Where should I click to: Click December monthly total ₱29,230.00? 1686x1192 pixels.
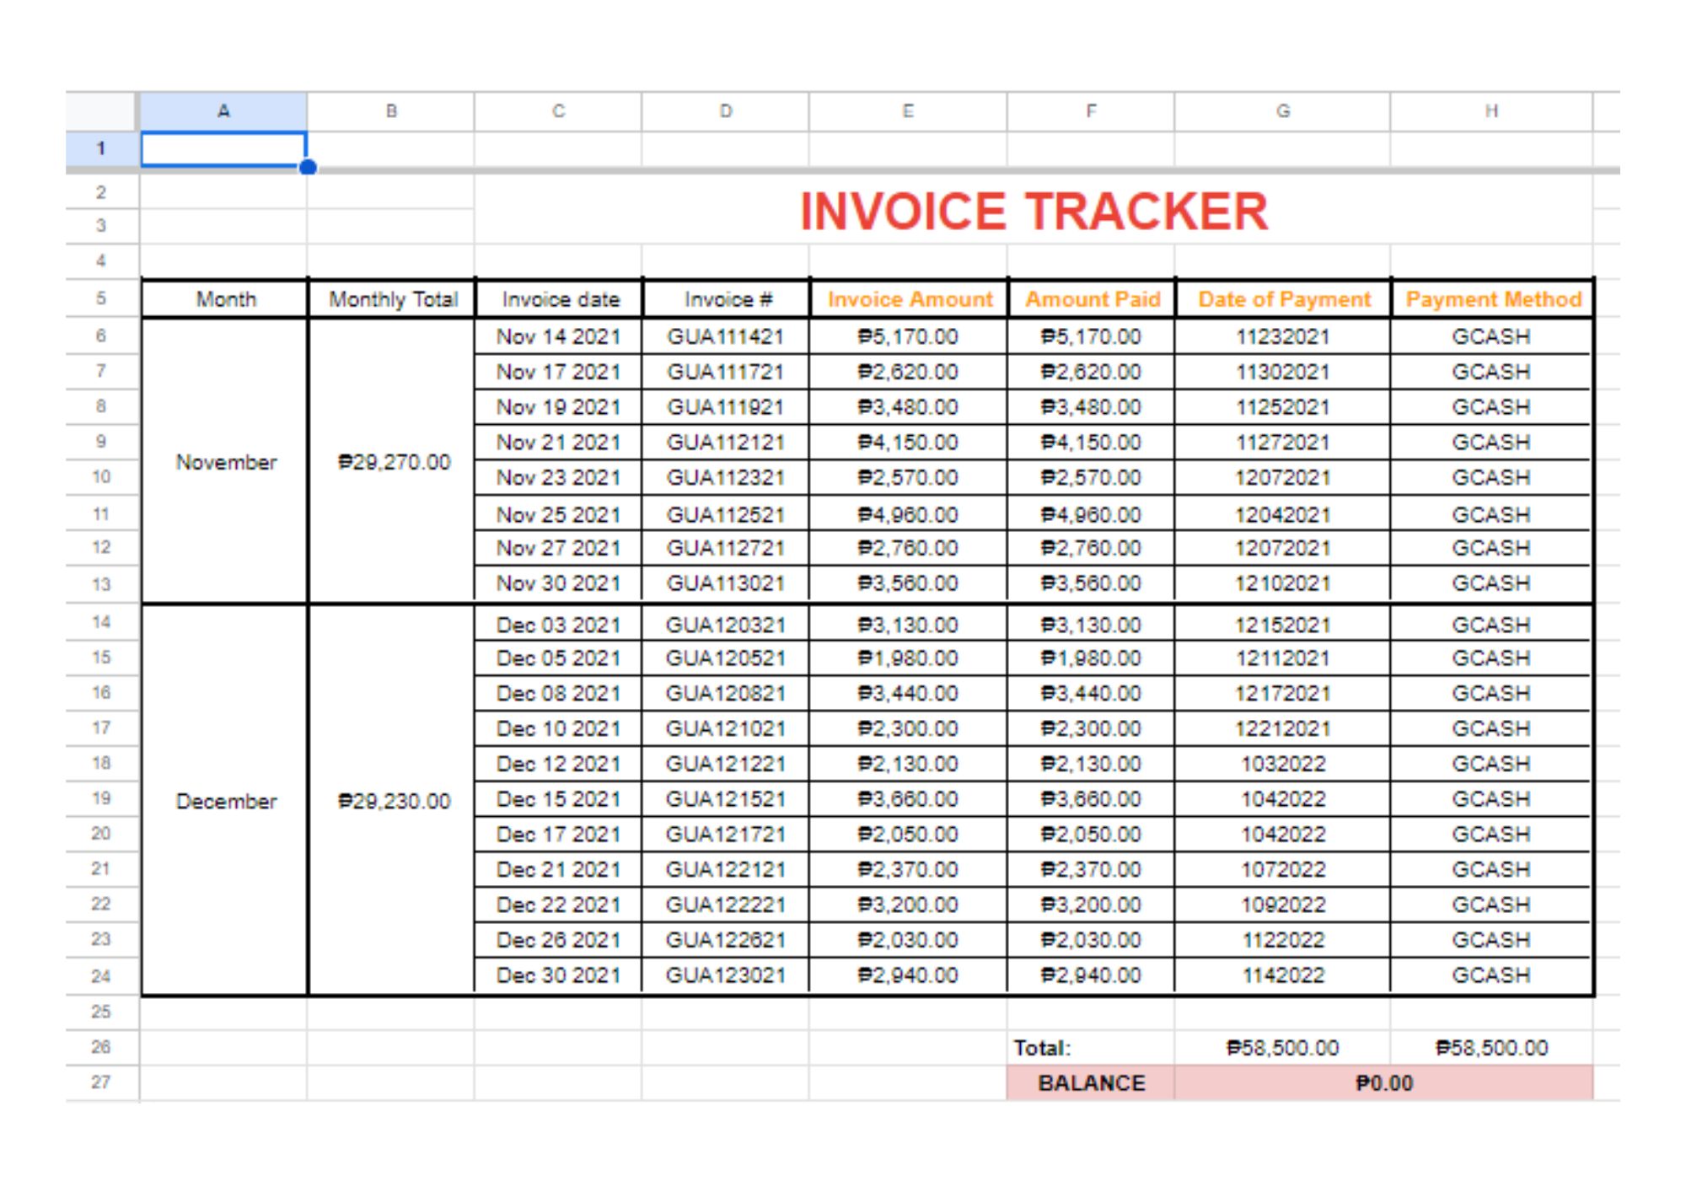[x=394, y=801]
